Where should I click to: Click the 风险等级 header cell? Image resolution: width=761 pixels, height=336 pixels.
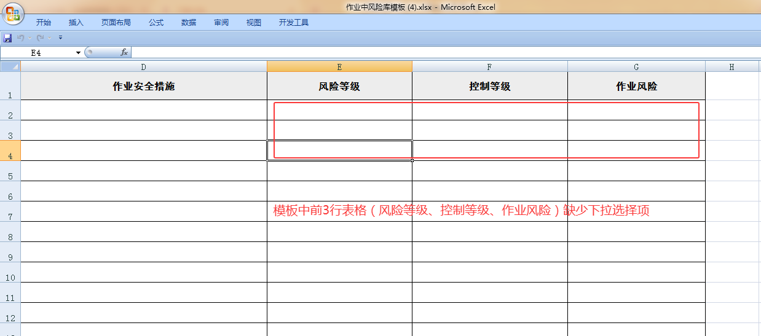[x=339, y=87]
